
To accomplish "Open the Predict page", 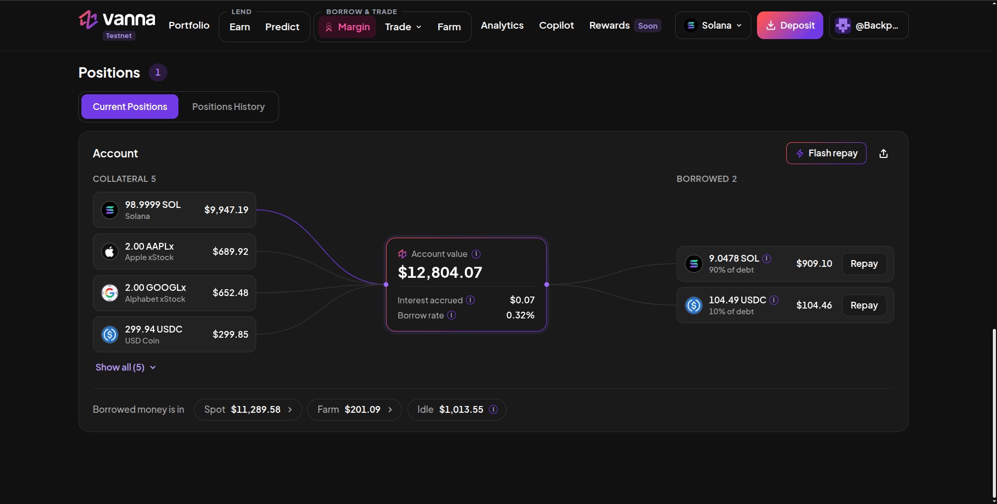I will [x=282, y=27].
